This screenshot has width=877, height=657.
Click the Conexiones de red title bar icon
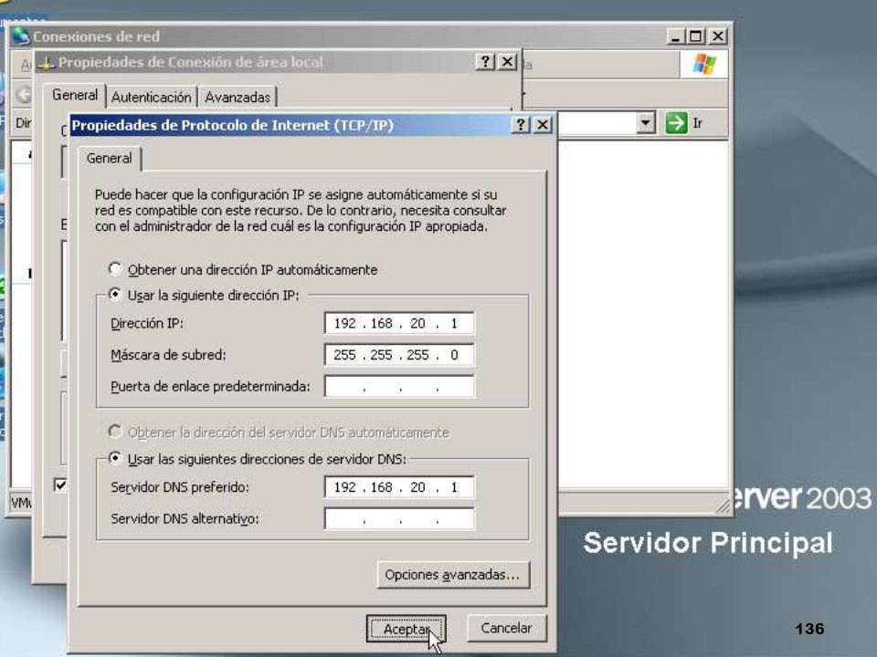tap(21, 36)
